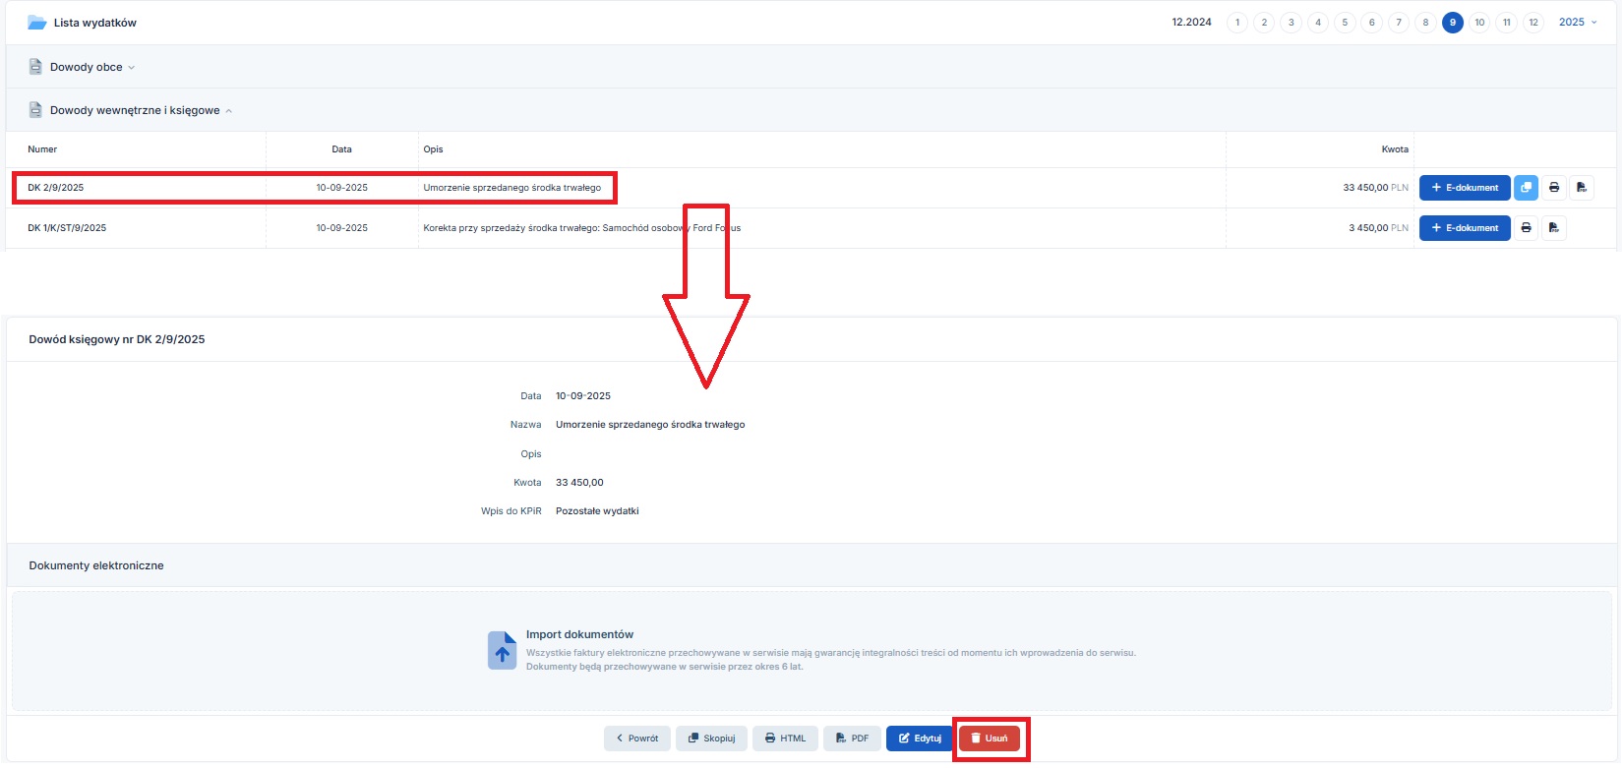Go back using the Powrót button
This screenshot has width=1622, height=768.
(x=636, y=738)
